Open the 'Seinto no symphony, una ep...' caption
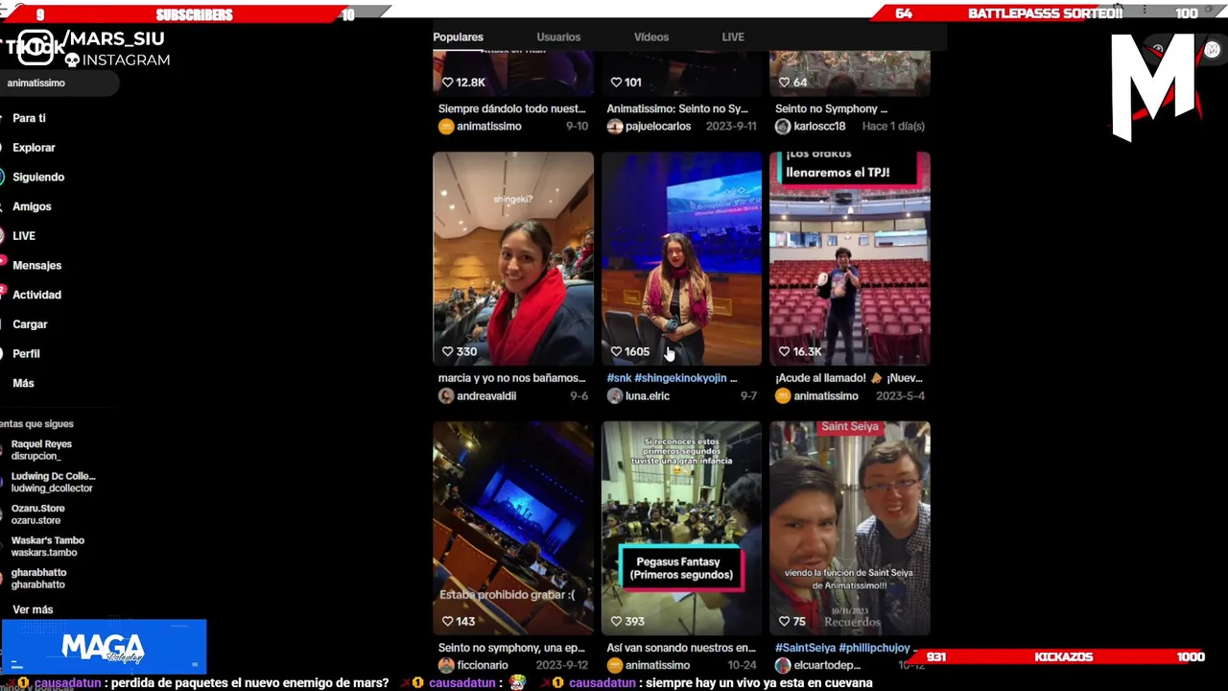 tap(511, 648)
